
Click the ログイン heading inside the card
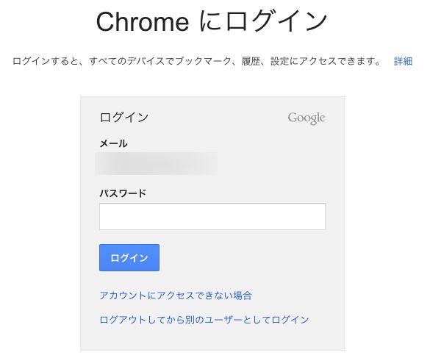124,118
